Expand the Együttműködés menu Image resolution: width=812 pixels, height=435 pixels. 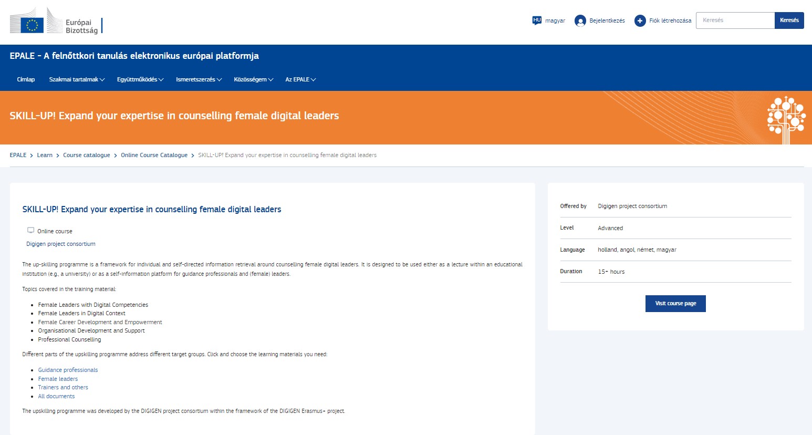coord(140,80)
